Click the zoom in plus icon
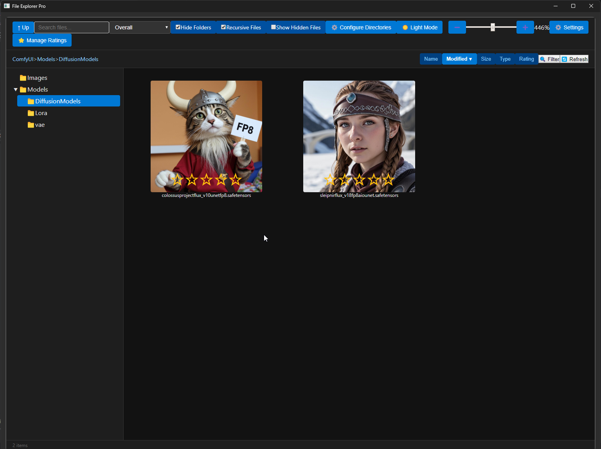Screen dimensions: 601x449 [525, 27]
